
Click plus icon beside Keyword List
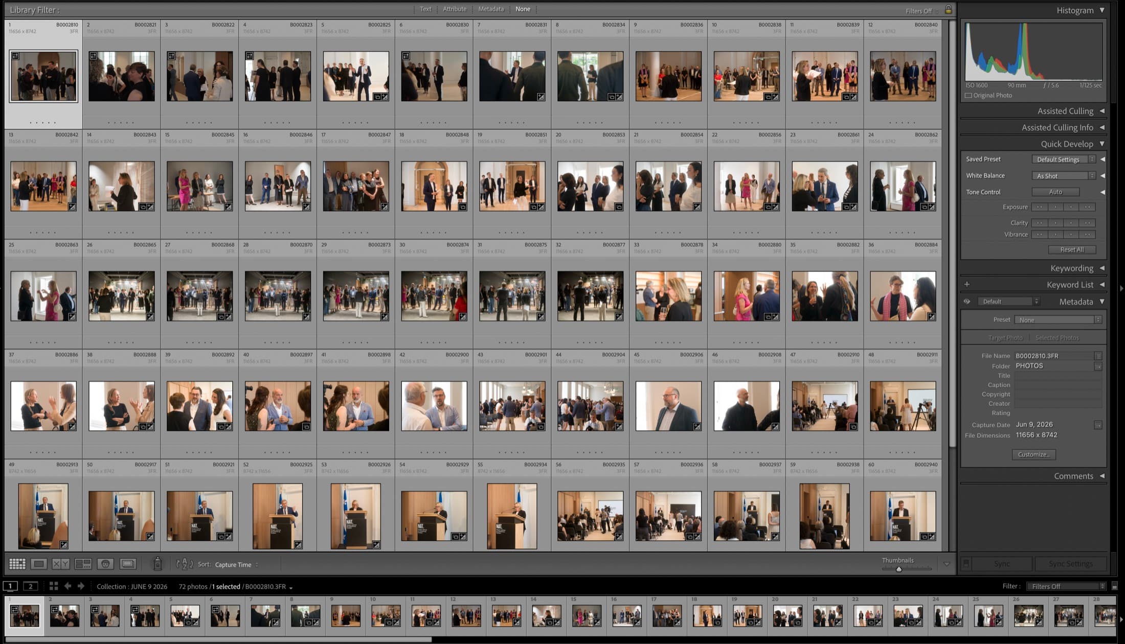(x=966, y=284)
